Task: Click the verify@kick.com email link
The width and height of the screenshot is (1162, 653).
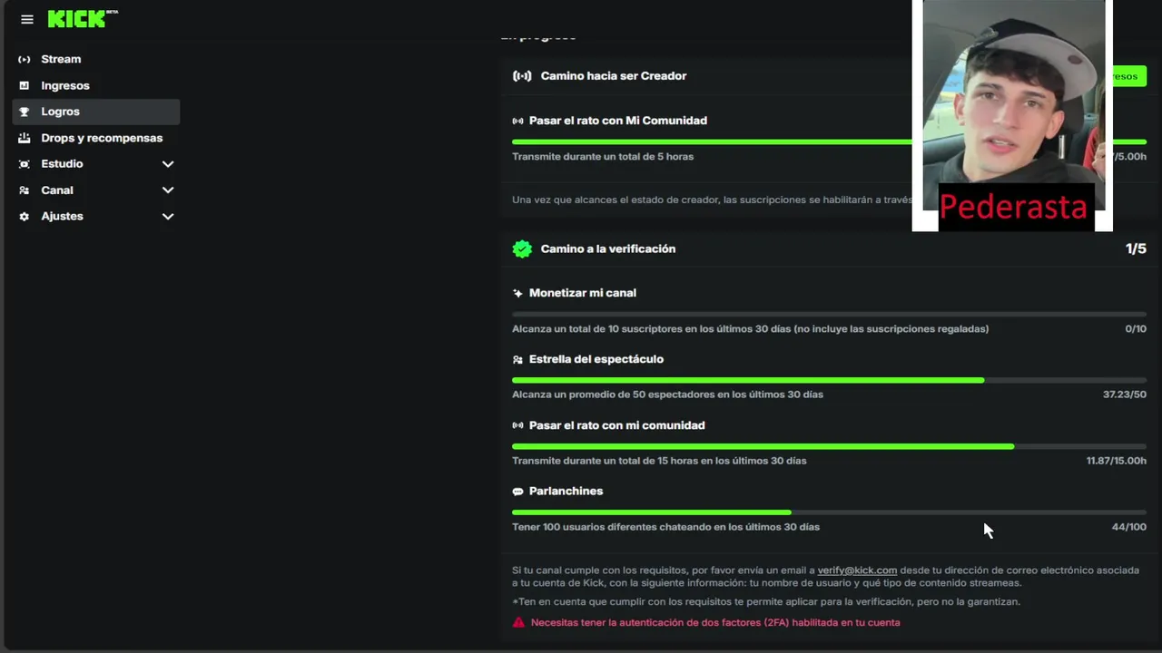Action: click(x=857, y=570)
